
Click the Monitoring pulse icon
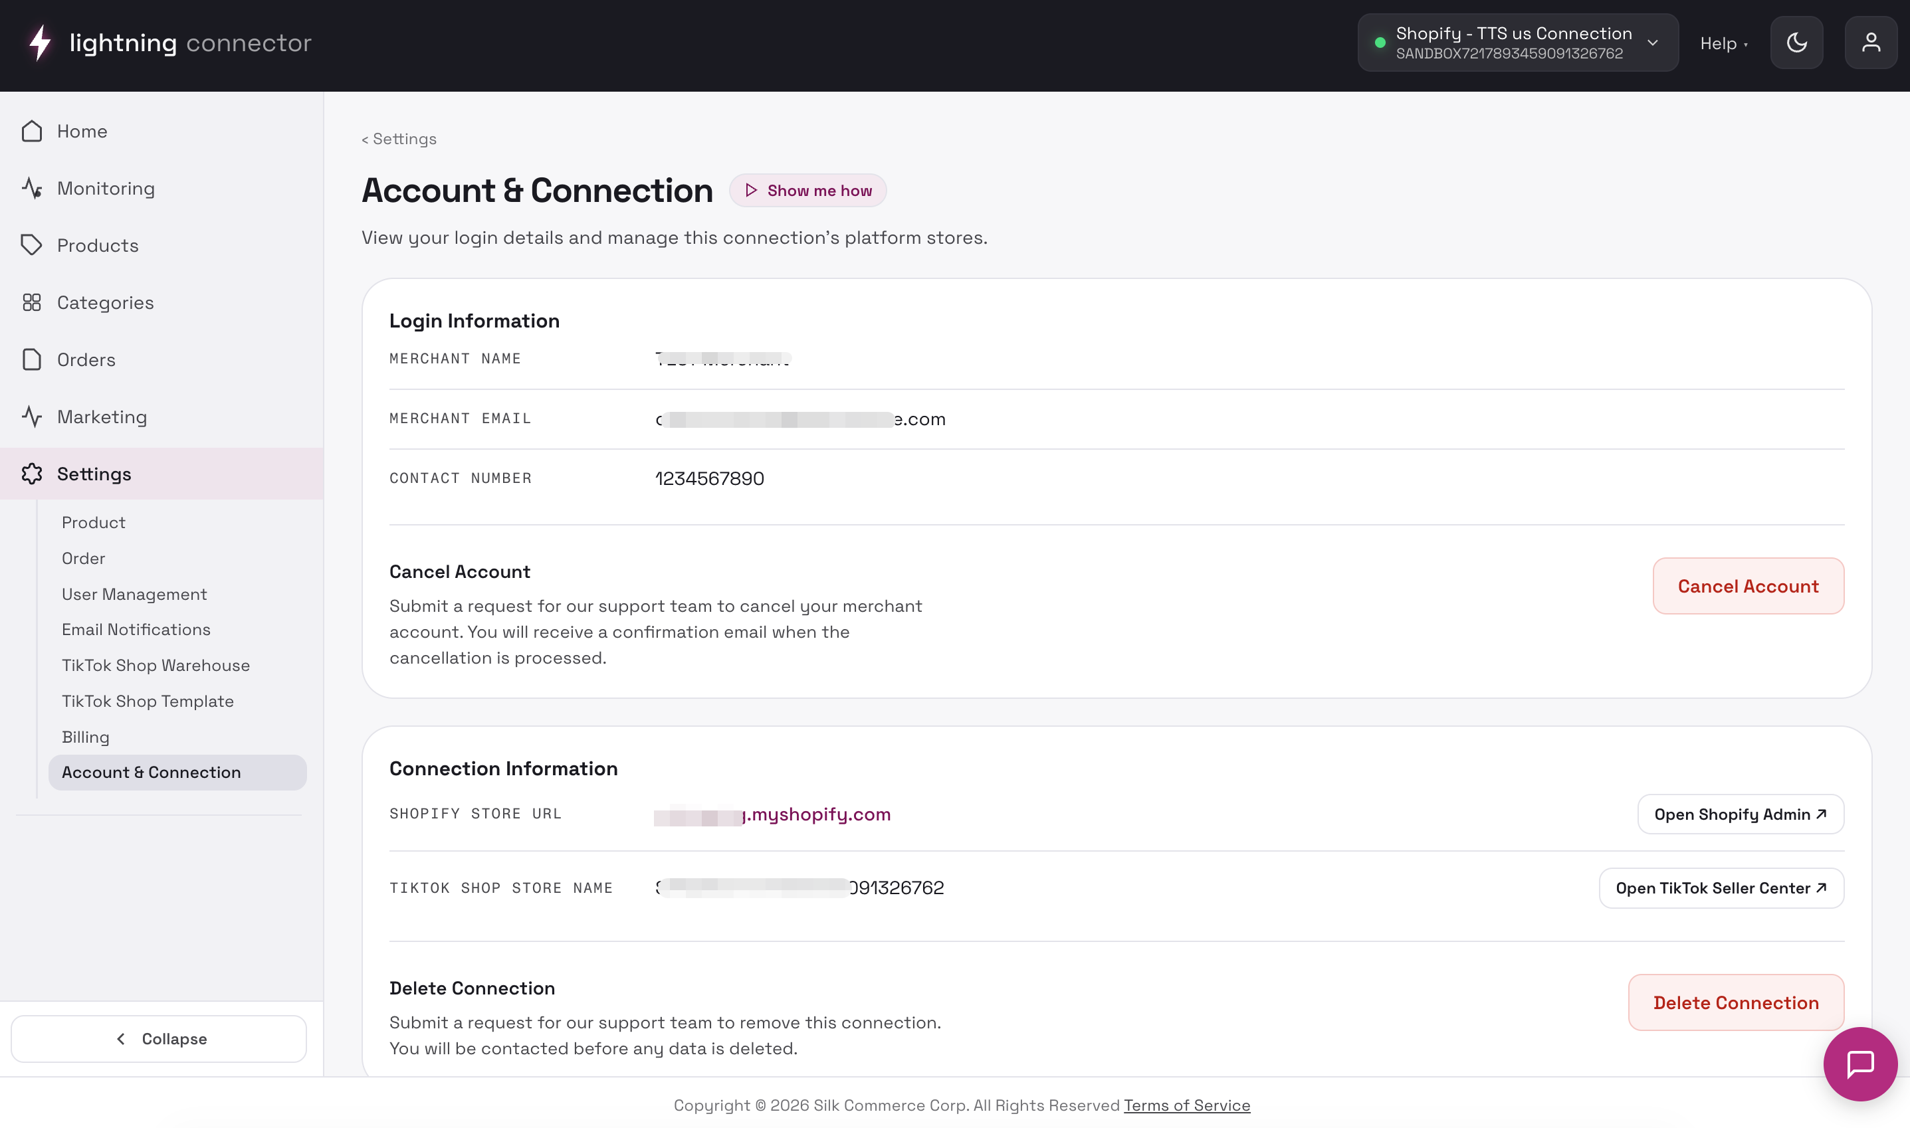[x=32, y=188]
